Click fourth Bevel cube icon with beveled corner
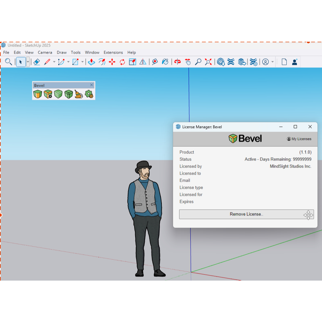This screenshot has width=322, height=322. (69, 94)
